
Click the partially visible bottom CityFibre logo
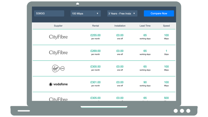58,99
